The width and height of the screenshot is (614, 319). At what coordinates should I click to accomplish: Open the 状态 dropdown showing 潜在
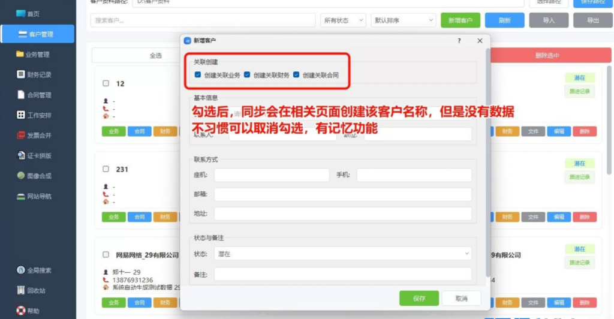[x=343, y=254]
